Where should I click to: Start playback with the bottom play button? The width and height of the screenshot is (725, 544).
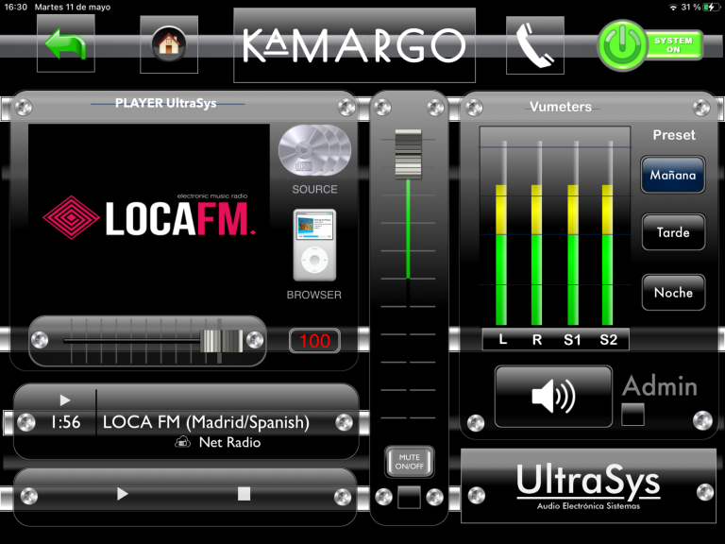point(122,494)
